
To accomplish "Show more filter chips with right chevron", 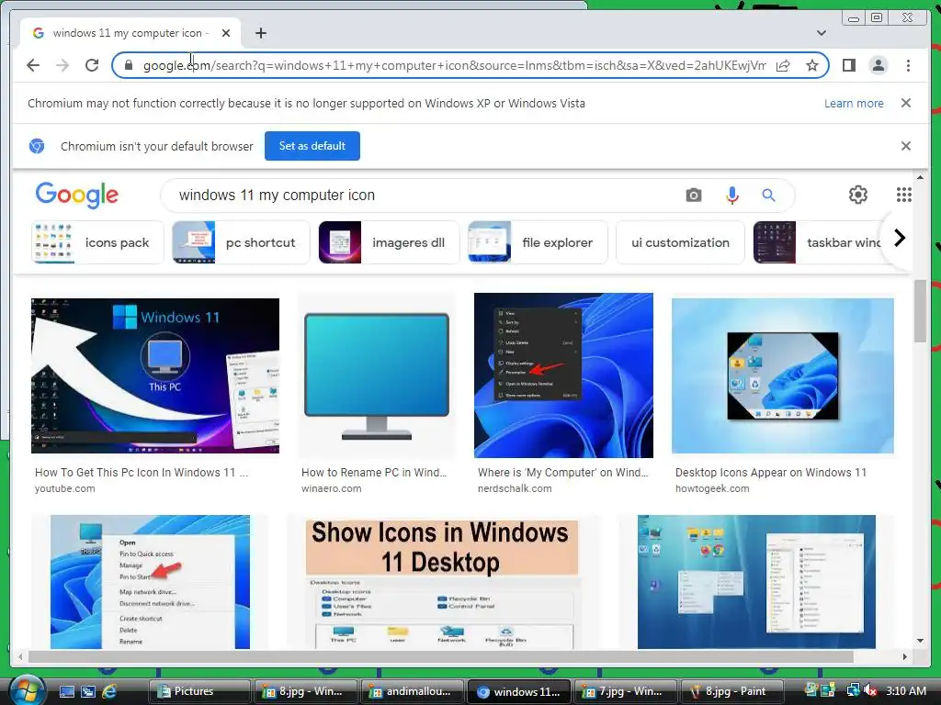I will point(899,239).
